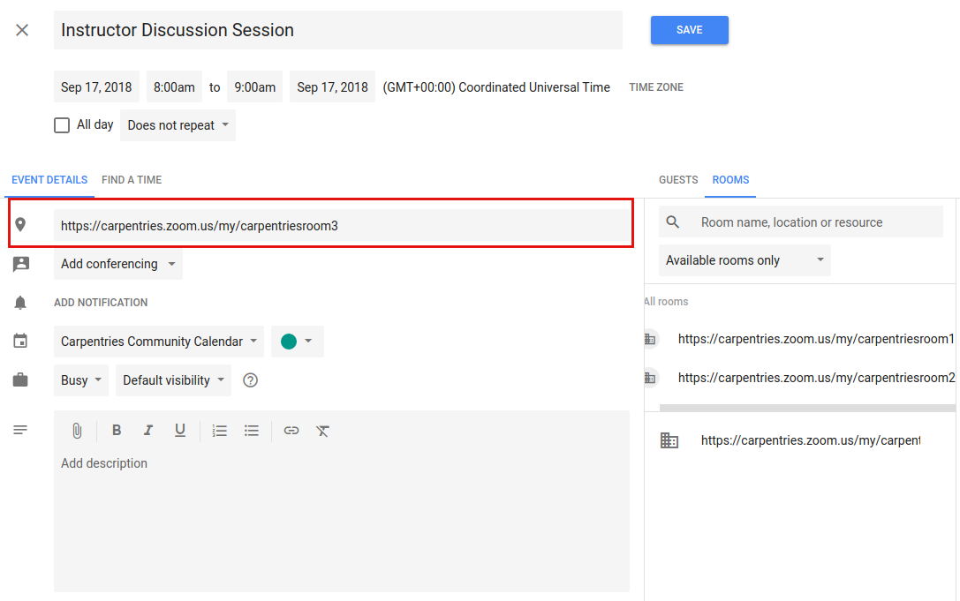
Task: Open Carpentries Community Calendar selector
Action: click(x=159, y=342)
